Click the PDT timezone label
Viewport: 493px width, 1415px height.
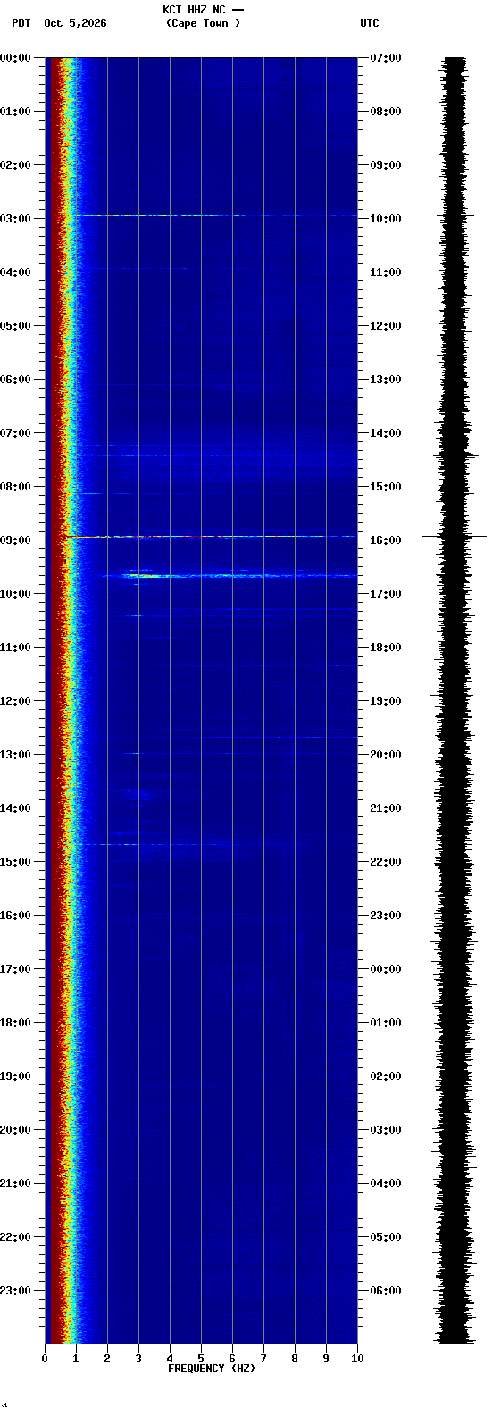[21, 23]
